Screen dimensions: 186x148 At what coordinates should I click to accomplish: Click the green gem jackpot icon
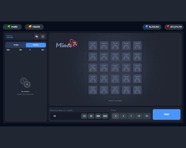(x=9, y=27)
